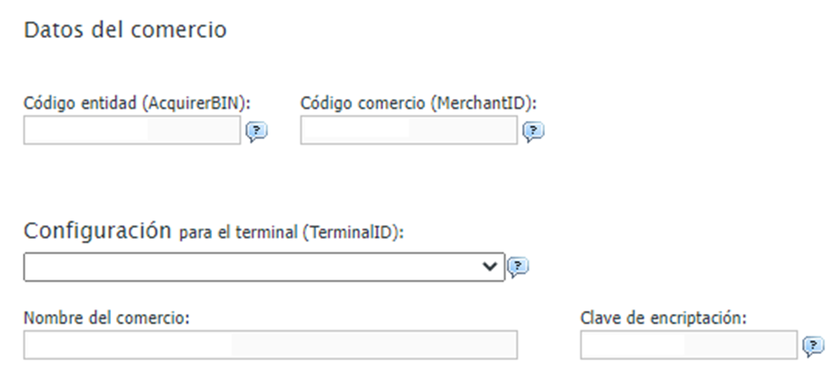Show help for the TerminalID dropdown
Image resolution: width=840 pixels, height=383 pixels.
[518, 267]
